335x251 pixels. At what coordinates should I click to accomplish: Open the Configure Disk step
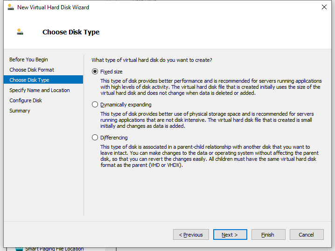pos(26,100)
